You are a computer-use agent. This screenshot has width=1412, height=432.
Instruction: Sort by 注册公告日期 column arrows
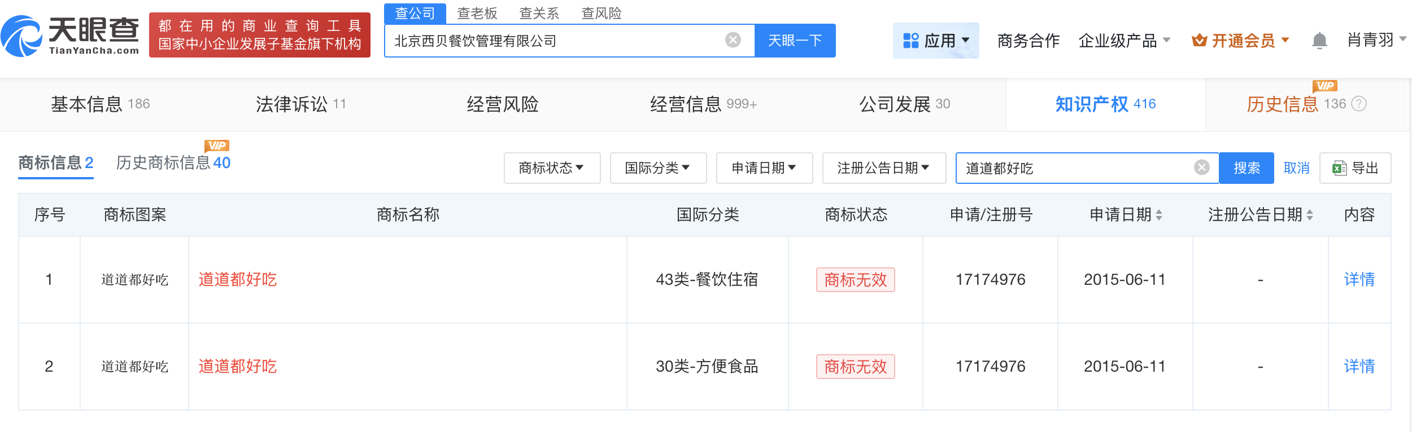coord(1309,215)
